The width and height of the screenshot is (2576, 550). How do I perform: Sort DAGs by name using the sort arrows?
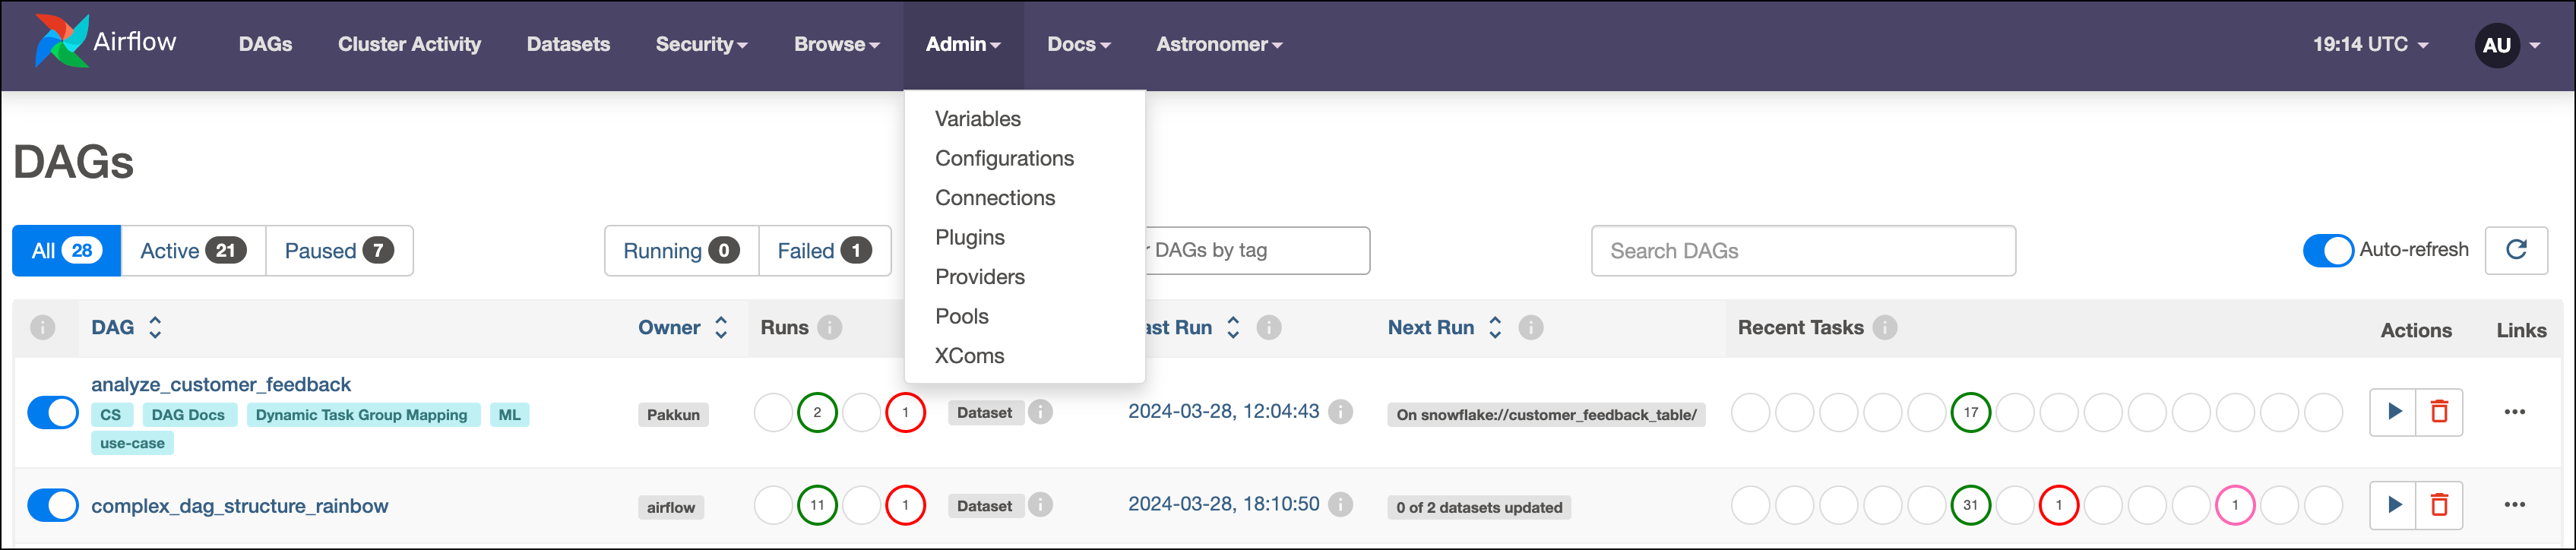coord(156,327)
